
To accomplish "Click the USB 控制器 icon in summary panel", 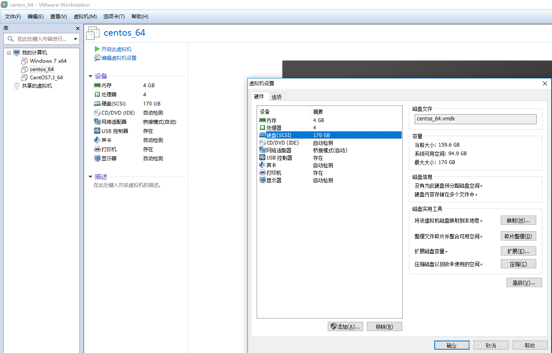I will pos(97,131).
